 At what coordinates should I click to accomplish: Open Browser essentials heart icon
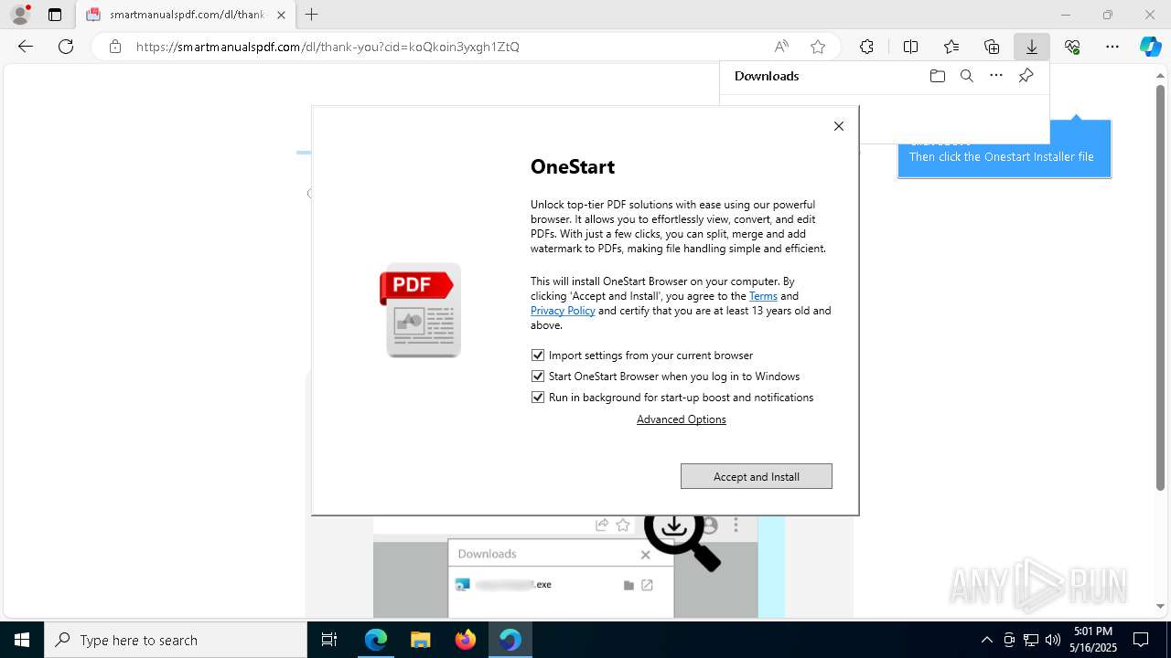coord(1072,47)
